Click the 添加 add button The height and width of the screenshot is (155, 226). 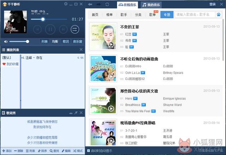tap(7, 151)
